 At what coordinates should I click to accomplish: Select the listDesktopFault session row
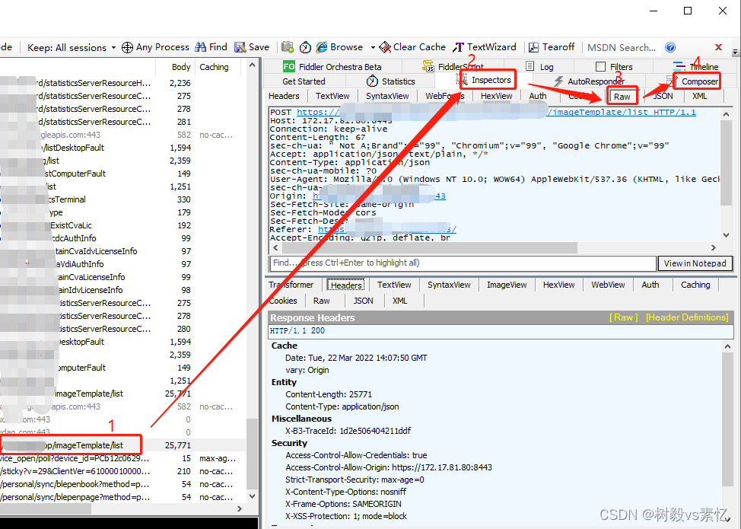123,148
